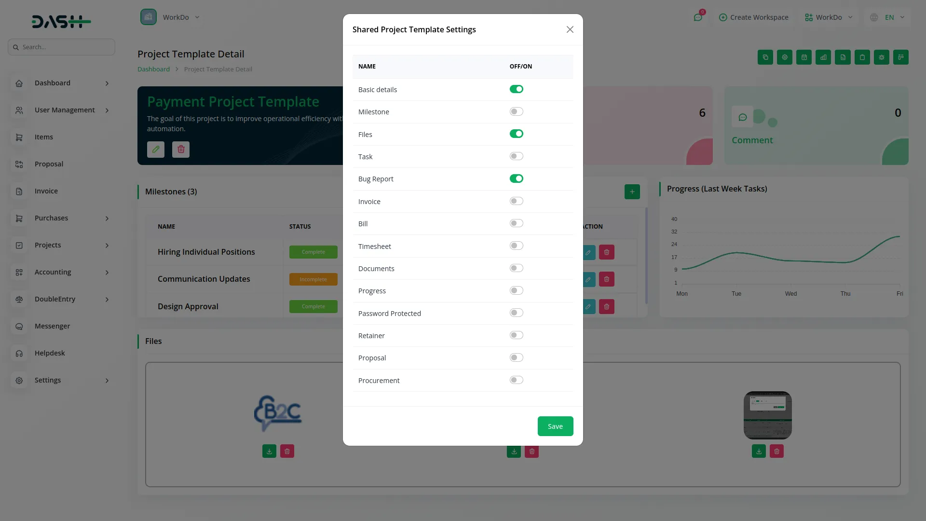Turn on the Timesheet toggle
This screenshot has height=521, width=926.
point(516,246)
